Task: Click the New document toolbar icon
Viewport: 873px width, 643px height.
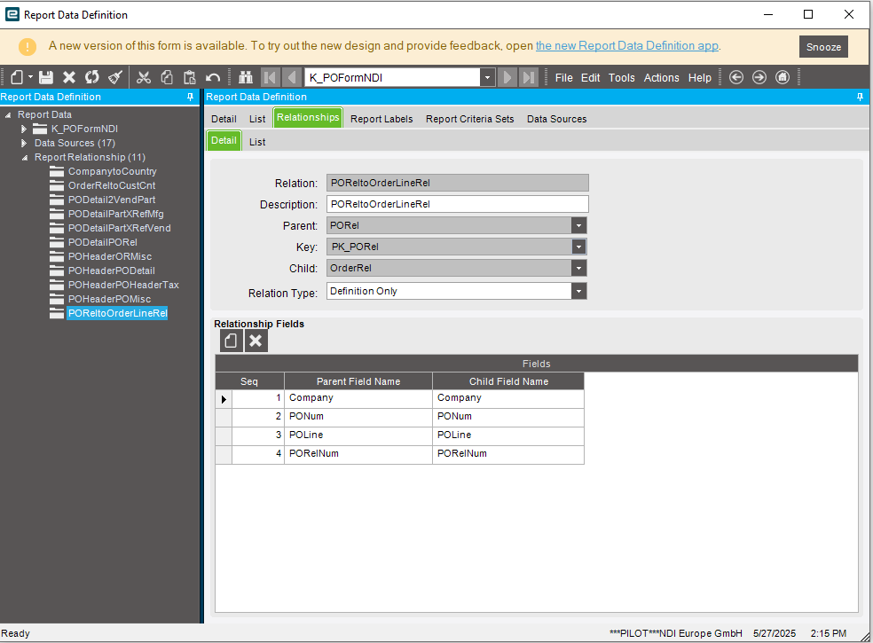Action: [x=17, y=77]
